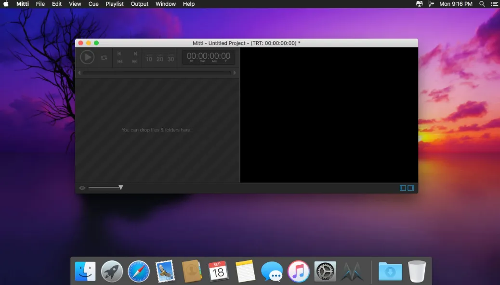Open Notification Center from menu bar
The height and width of the screenshot is (285, 500).
point(495,4)
